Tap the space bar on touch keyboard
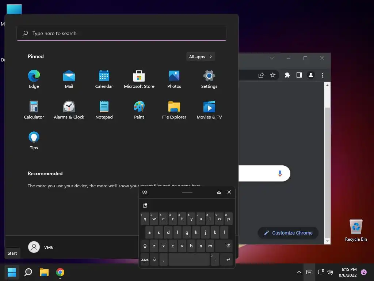This screenshot has width=374, height=281. pos(189,259)
